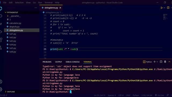Select the Python terminal label
Screen dimensions: 172x97
pyautogui.click(x=148, y=62)
